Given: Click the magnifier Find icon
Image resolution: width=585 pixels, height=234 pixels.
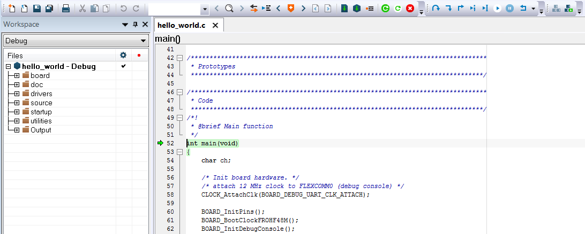Looking at the screenshot, I should click(x=229, y=9).
